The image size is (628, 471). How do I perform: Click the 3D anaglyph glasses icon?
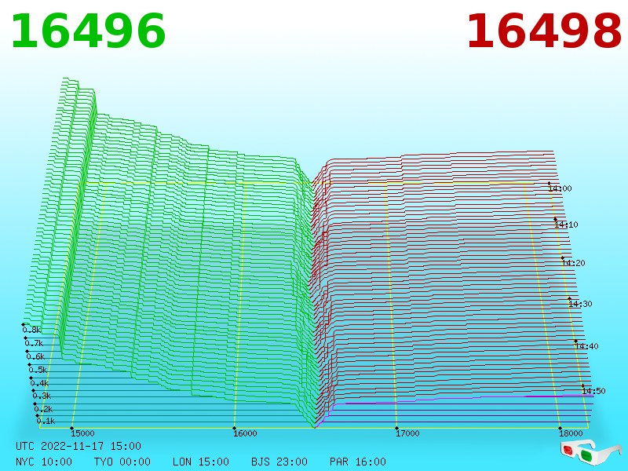coord(591,451)
